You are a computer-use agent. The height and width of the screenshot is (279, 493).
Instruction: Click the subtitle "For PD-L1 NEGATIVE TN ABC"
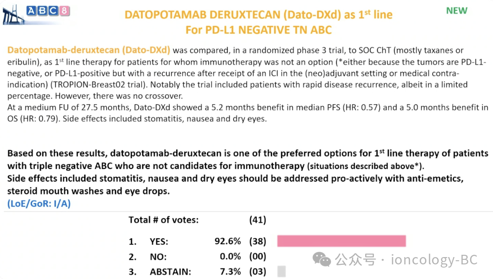258,30
